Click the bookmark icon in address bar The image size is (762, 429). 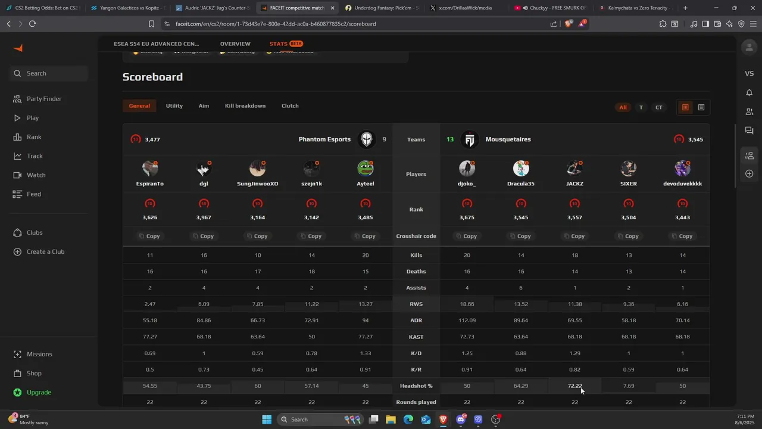(152, 24)
